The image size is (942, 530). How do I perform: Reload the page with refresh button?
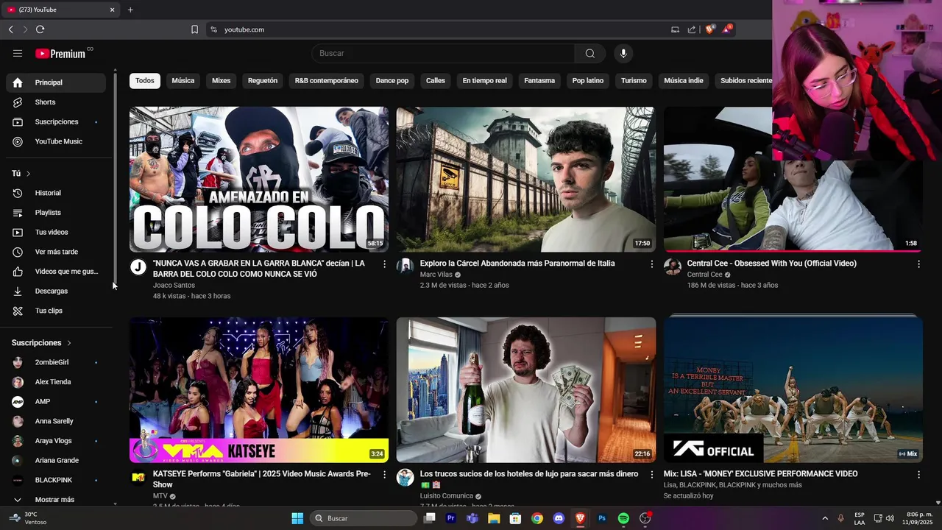pos(40,29)
